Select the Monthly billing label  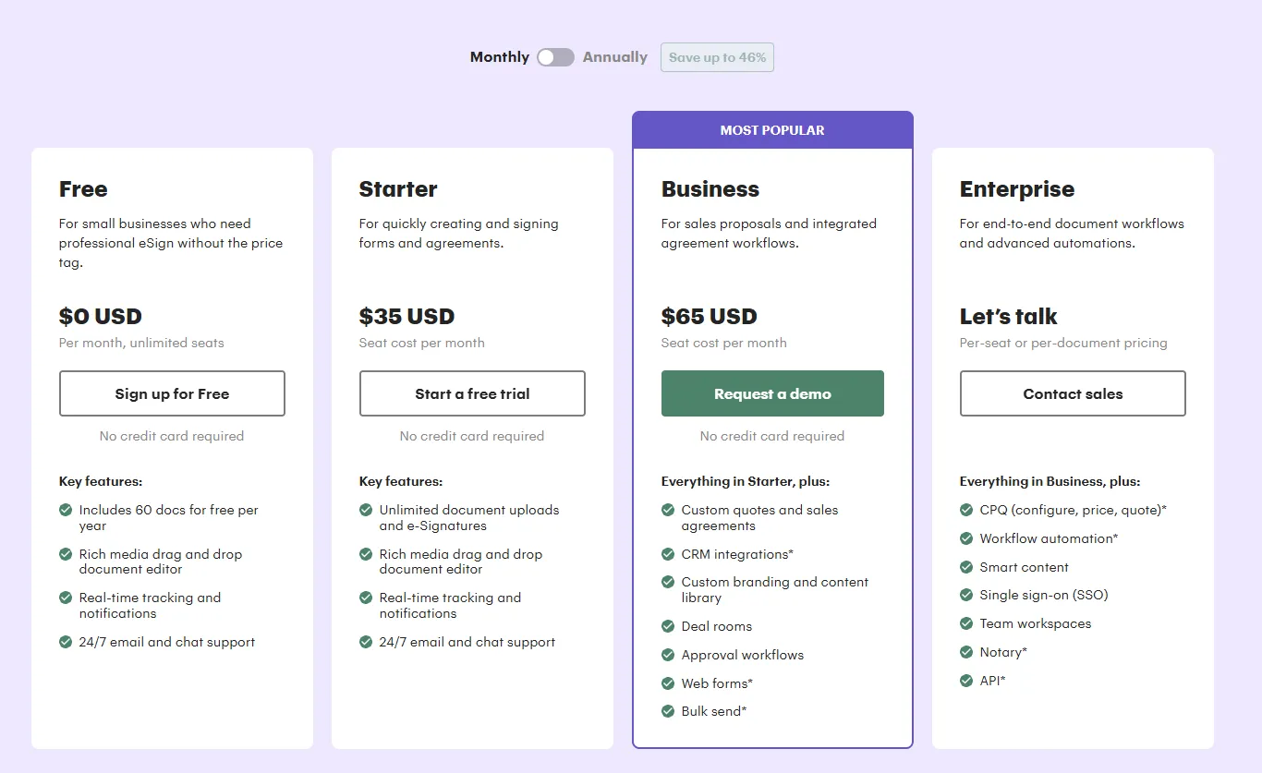point(500,57)
